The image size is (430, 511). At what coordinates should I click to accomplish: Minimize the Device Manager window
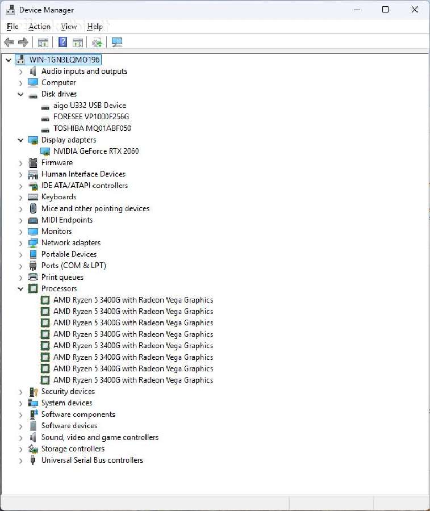click(x=357, y=10)
